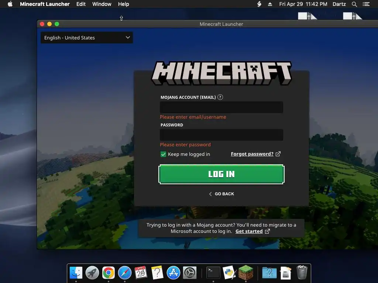This screenshot has width=378, height=283.
Task: Open the Trash in the dock
Action: [x=302, y=272]
